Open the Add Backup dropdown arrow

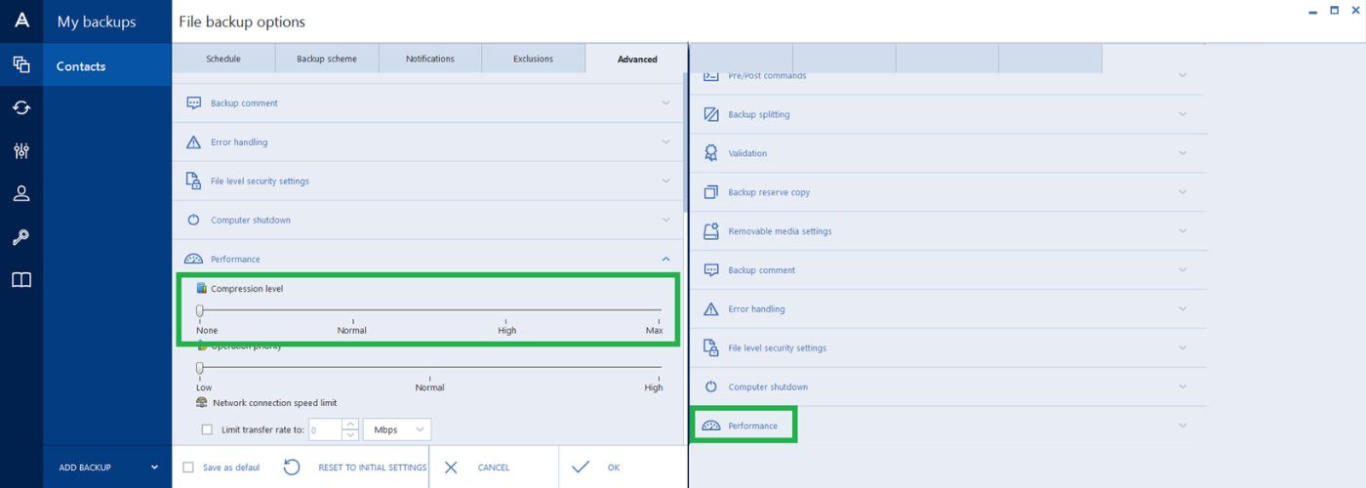pyautogui.click(x=154, y=468)
